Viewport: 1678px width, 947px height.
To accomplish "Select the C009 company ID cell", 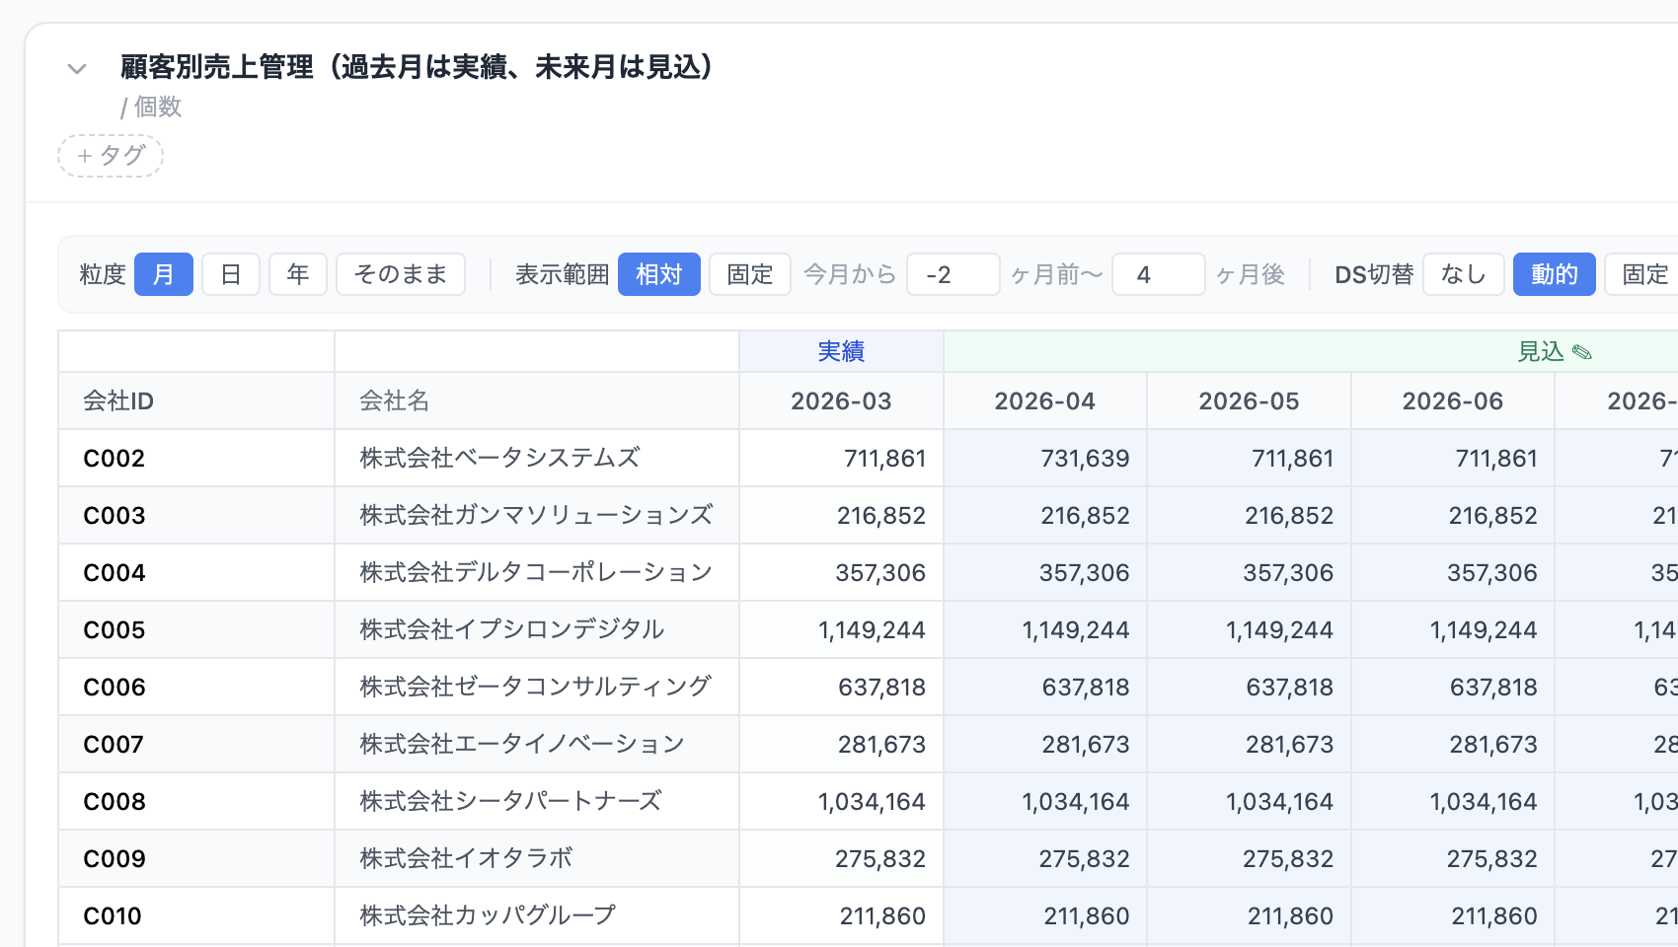I will 196,858.
